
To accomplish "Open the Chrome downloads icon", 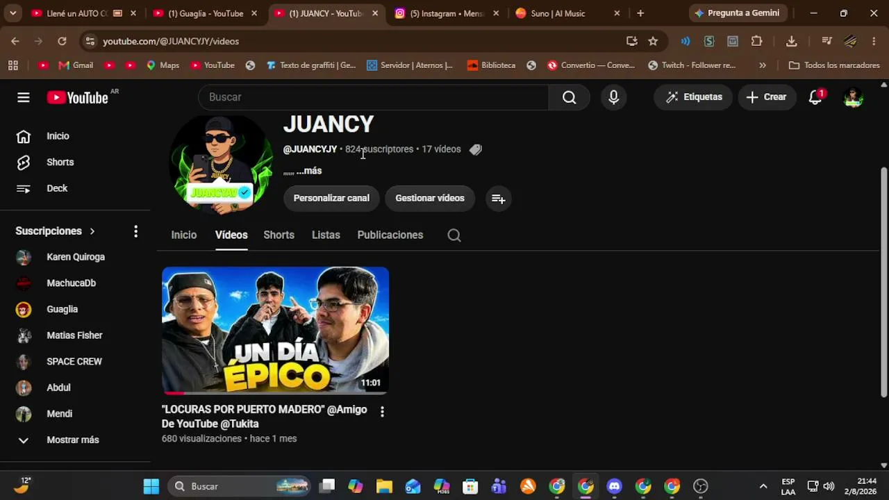I will pyautogui.click(x=791, y=41).
